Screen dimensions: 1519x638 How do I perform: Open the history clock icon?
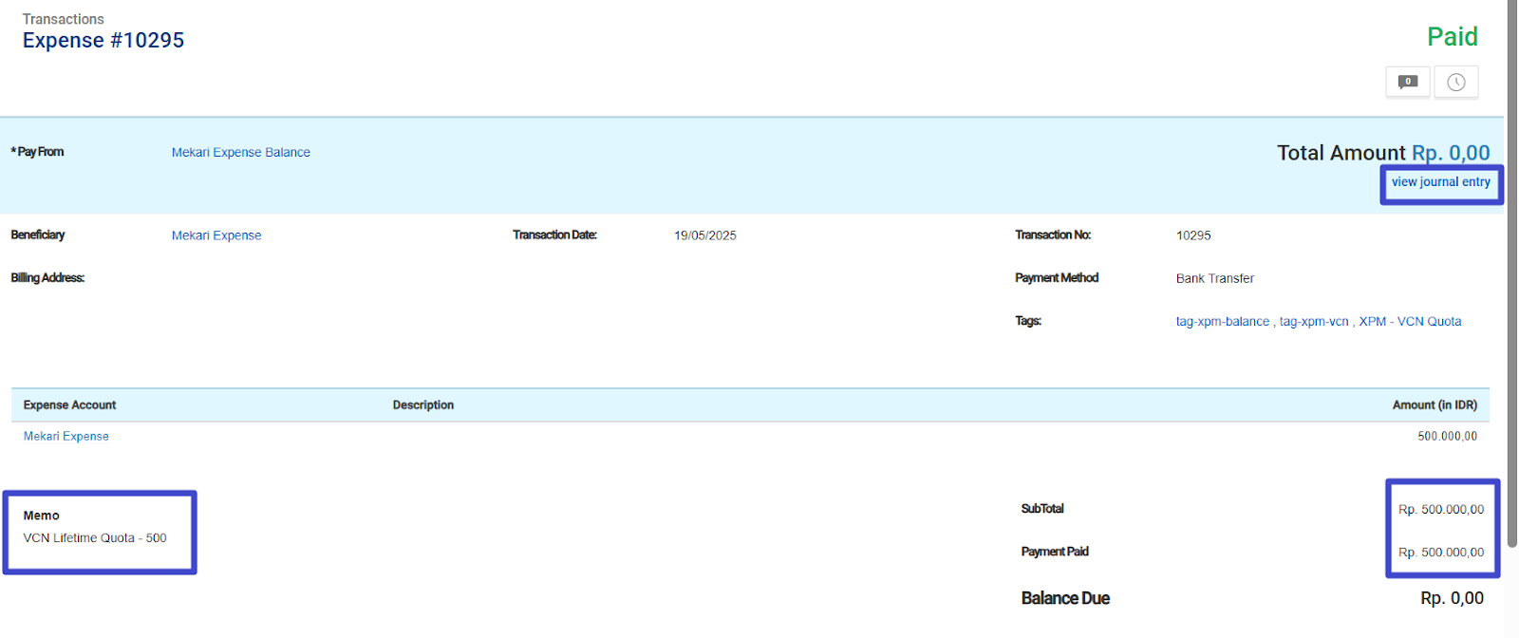(1456, 82)
